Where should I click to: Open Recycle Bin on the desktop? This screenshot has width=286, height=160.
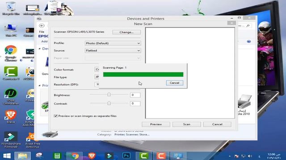tap(11, 8)
